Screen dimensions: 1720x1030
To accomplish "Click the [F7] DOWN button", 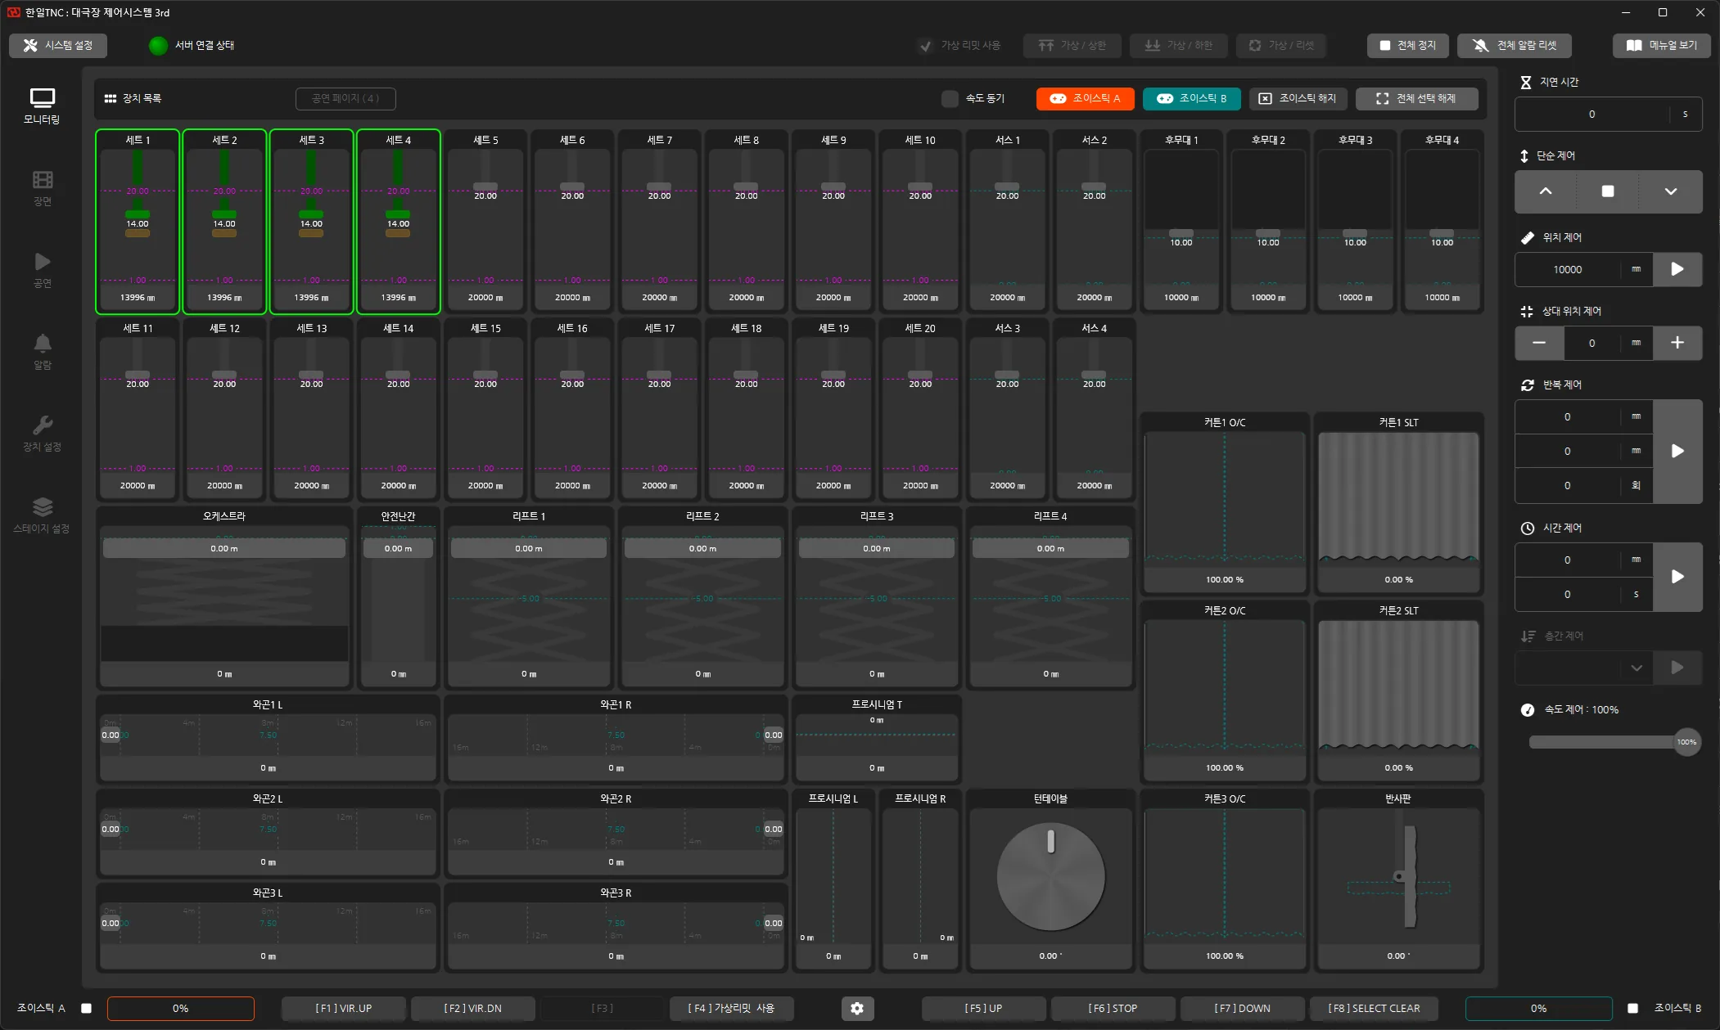I will [1242, 1009].
